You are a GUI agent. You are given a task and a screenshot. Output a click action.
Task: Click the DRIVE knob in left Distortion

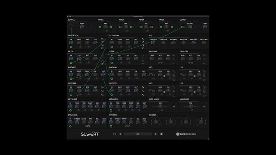pos(79,43)
